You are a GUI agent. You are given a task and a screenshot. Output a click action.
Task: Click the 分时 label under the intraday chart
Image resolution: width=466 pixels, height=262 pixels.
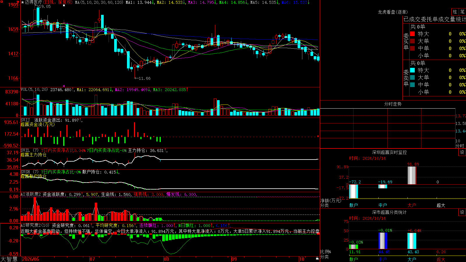tap(460, 146)
